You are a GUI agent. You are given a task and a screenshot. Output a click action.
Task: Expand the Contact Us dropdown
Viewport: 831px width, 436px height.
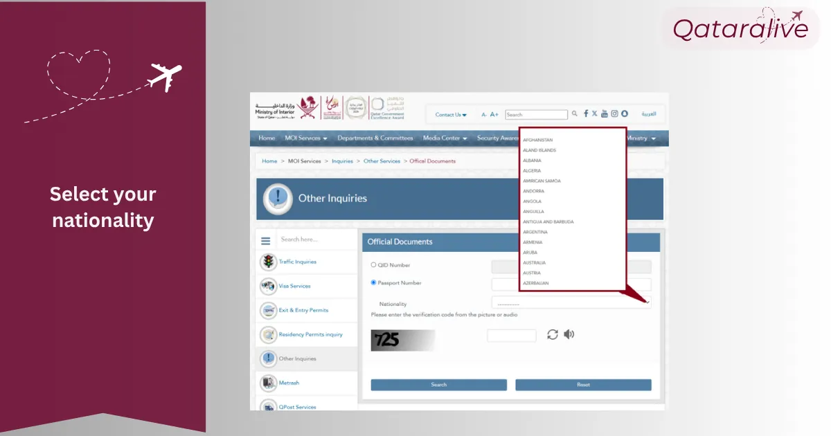pyautogui.click(x=451, y=115)
